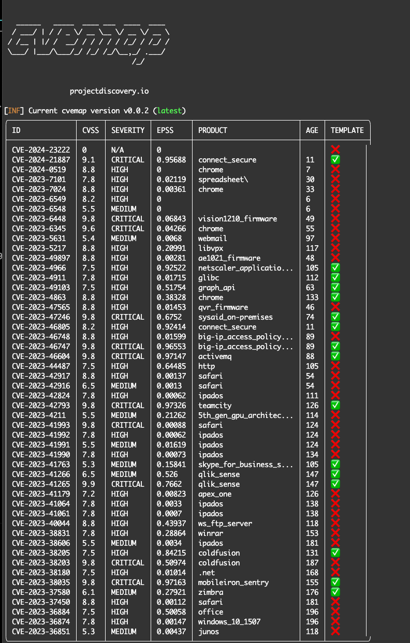Image resolution: width=410 pixels, height=643 pixels.
Task: Click the 'mobileiron_sentry' product cell
Action: coord(233,582)
